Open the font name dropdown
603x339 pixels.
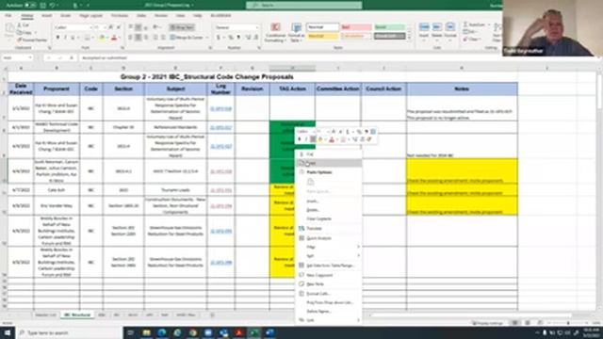pyautogui.click(x=90, y=27)
